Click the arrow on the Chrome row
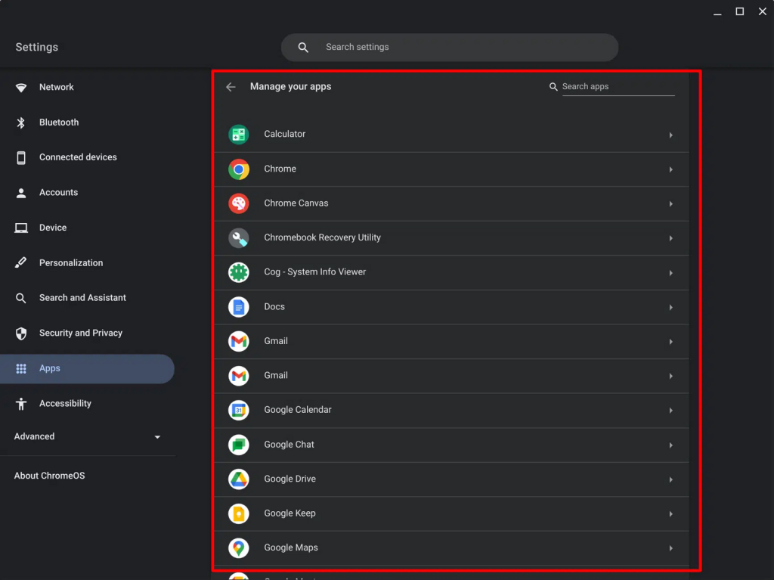 (671, 169)
